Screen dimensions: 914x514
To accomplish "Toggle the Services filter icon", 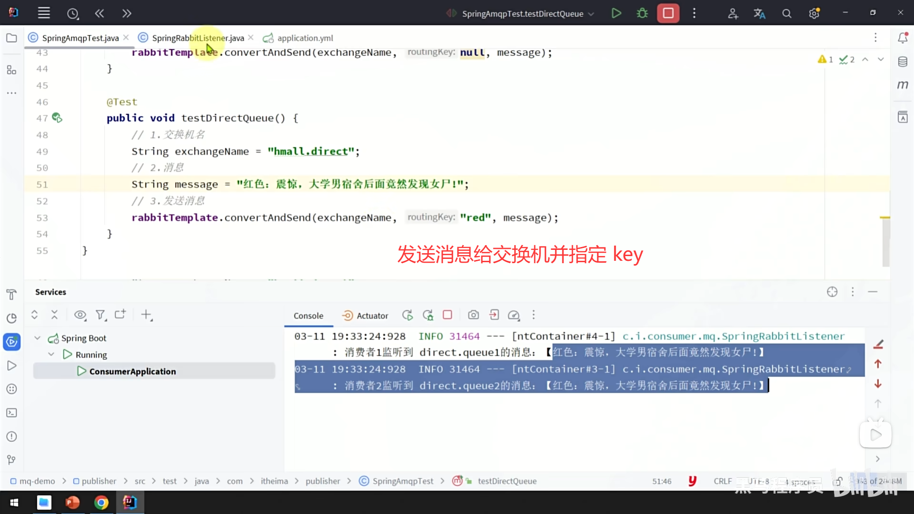I will click(100, 315).
